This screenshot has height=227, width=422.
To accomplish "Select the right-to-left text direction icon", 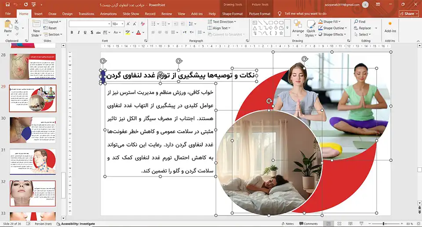I will click(191, 32).
